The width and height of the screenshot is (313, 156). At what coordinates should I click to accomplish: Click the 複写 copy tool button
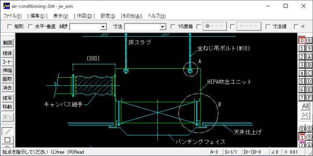click(8, 98)
